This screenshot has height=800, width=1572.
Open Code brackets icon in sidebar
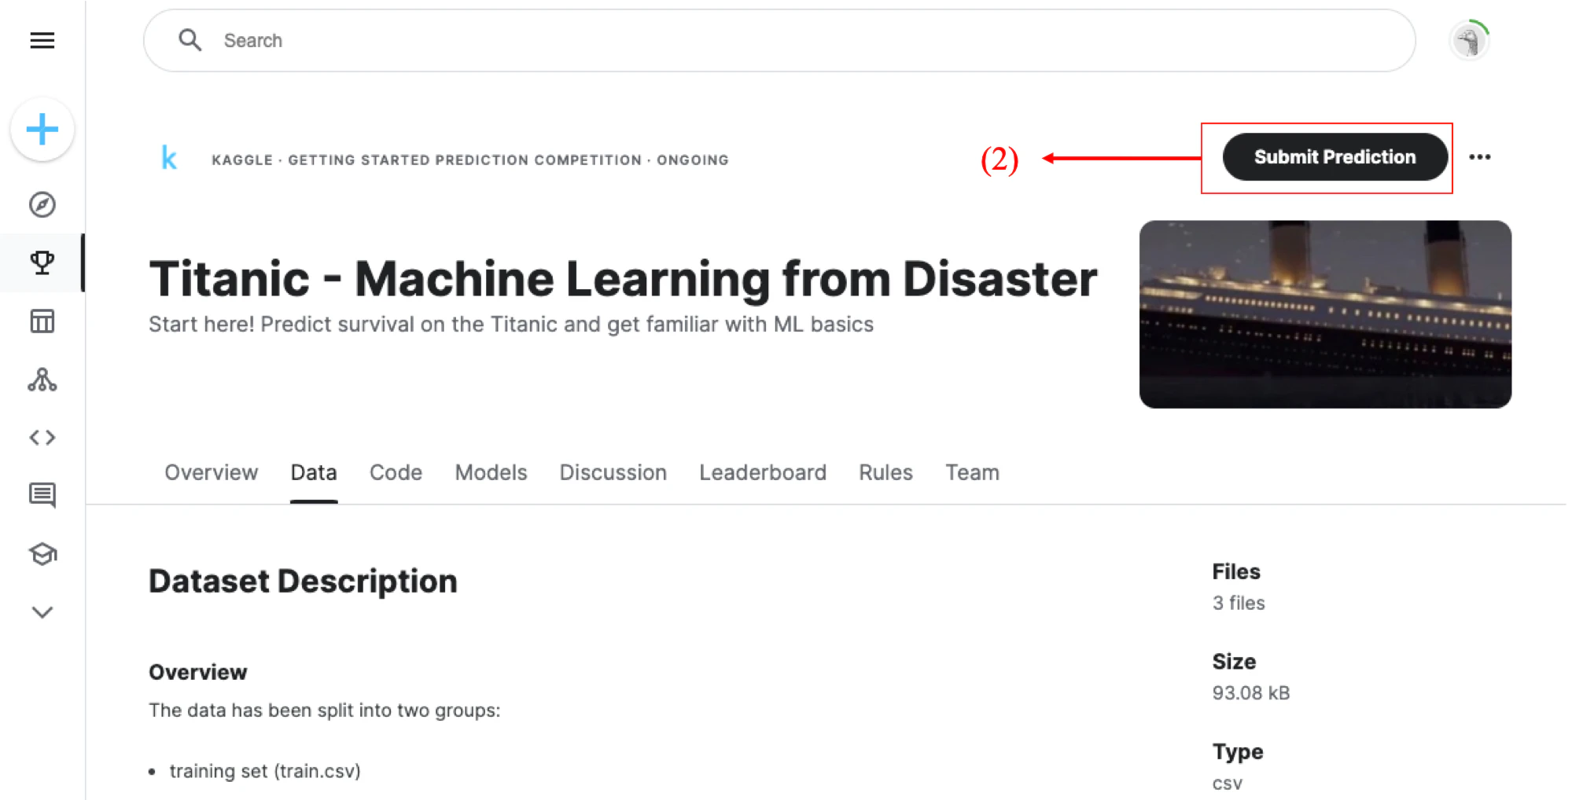42,437
